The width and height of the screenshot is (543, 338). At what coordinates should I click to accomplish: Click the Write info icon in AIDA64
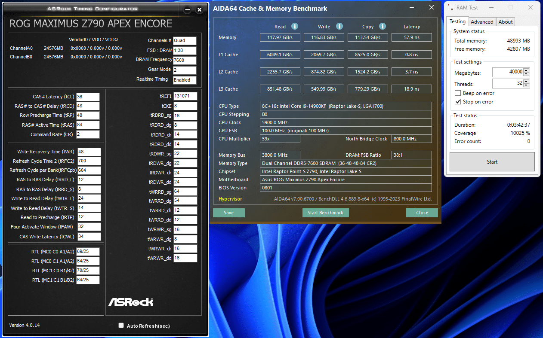pos(339,26)
